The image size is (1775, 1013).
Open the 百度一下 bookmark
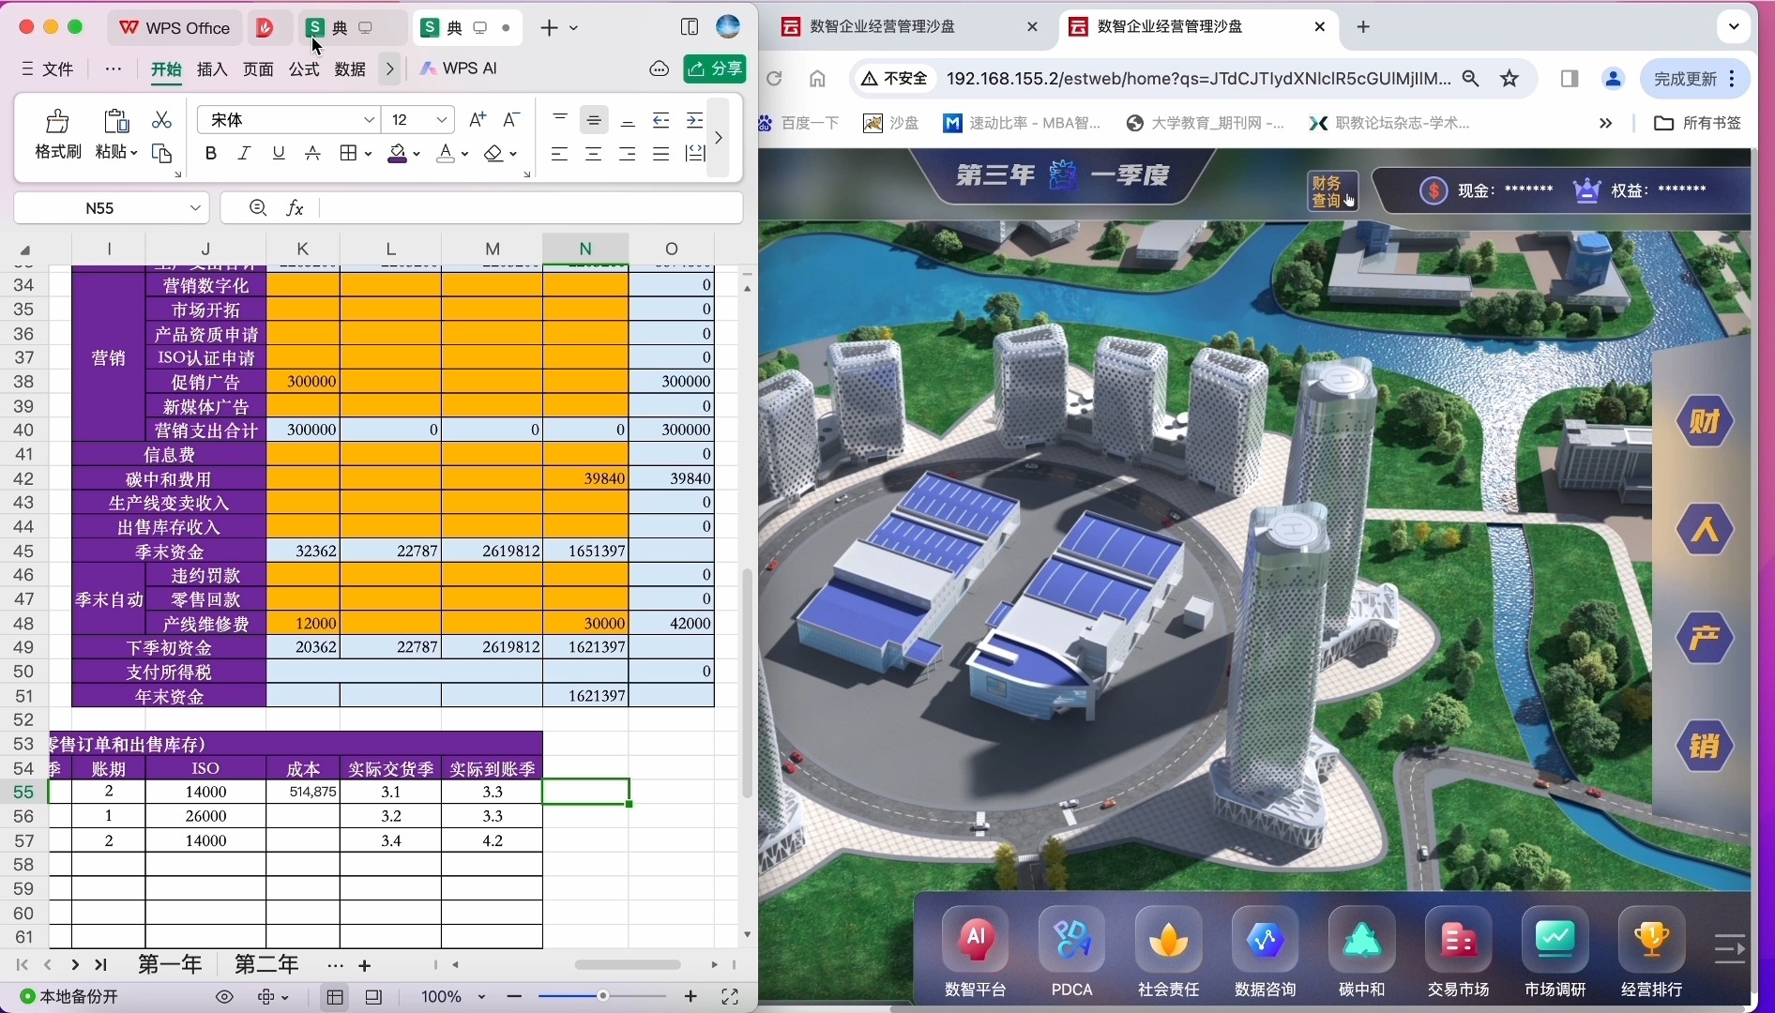click(800, 123)
